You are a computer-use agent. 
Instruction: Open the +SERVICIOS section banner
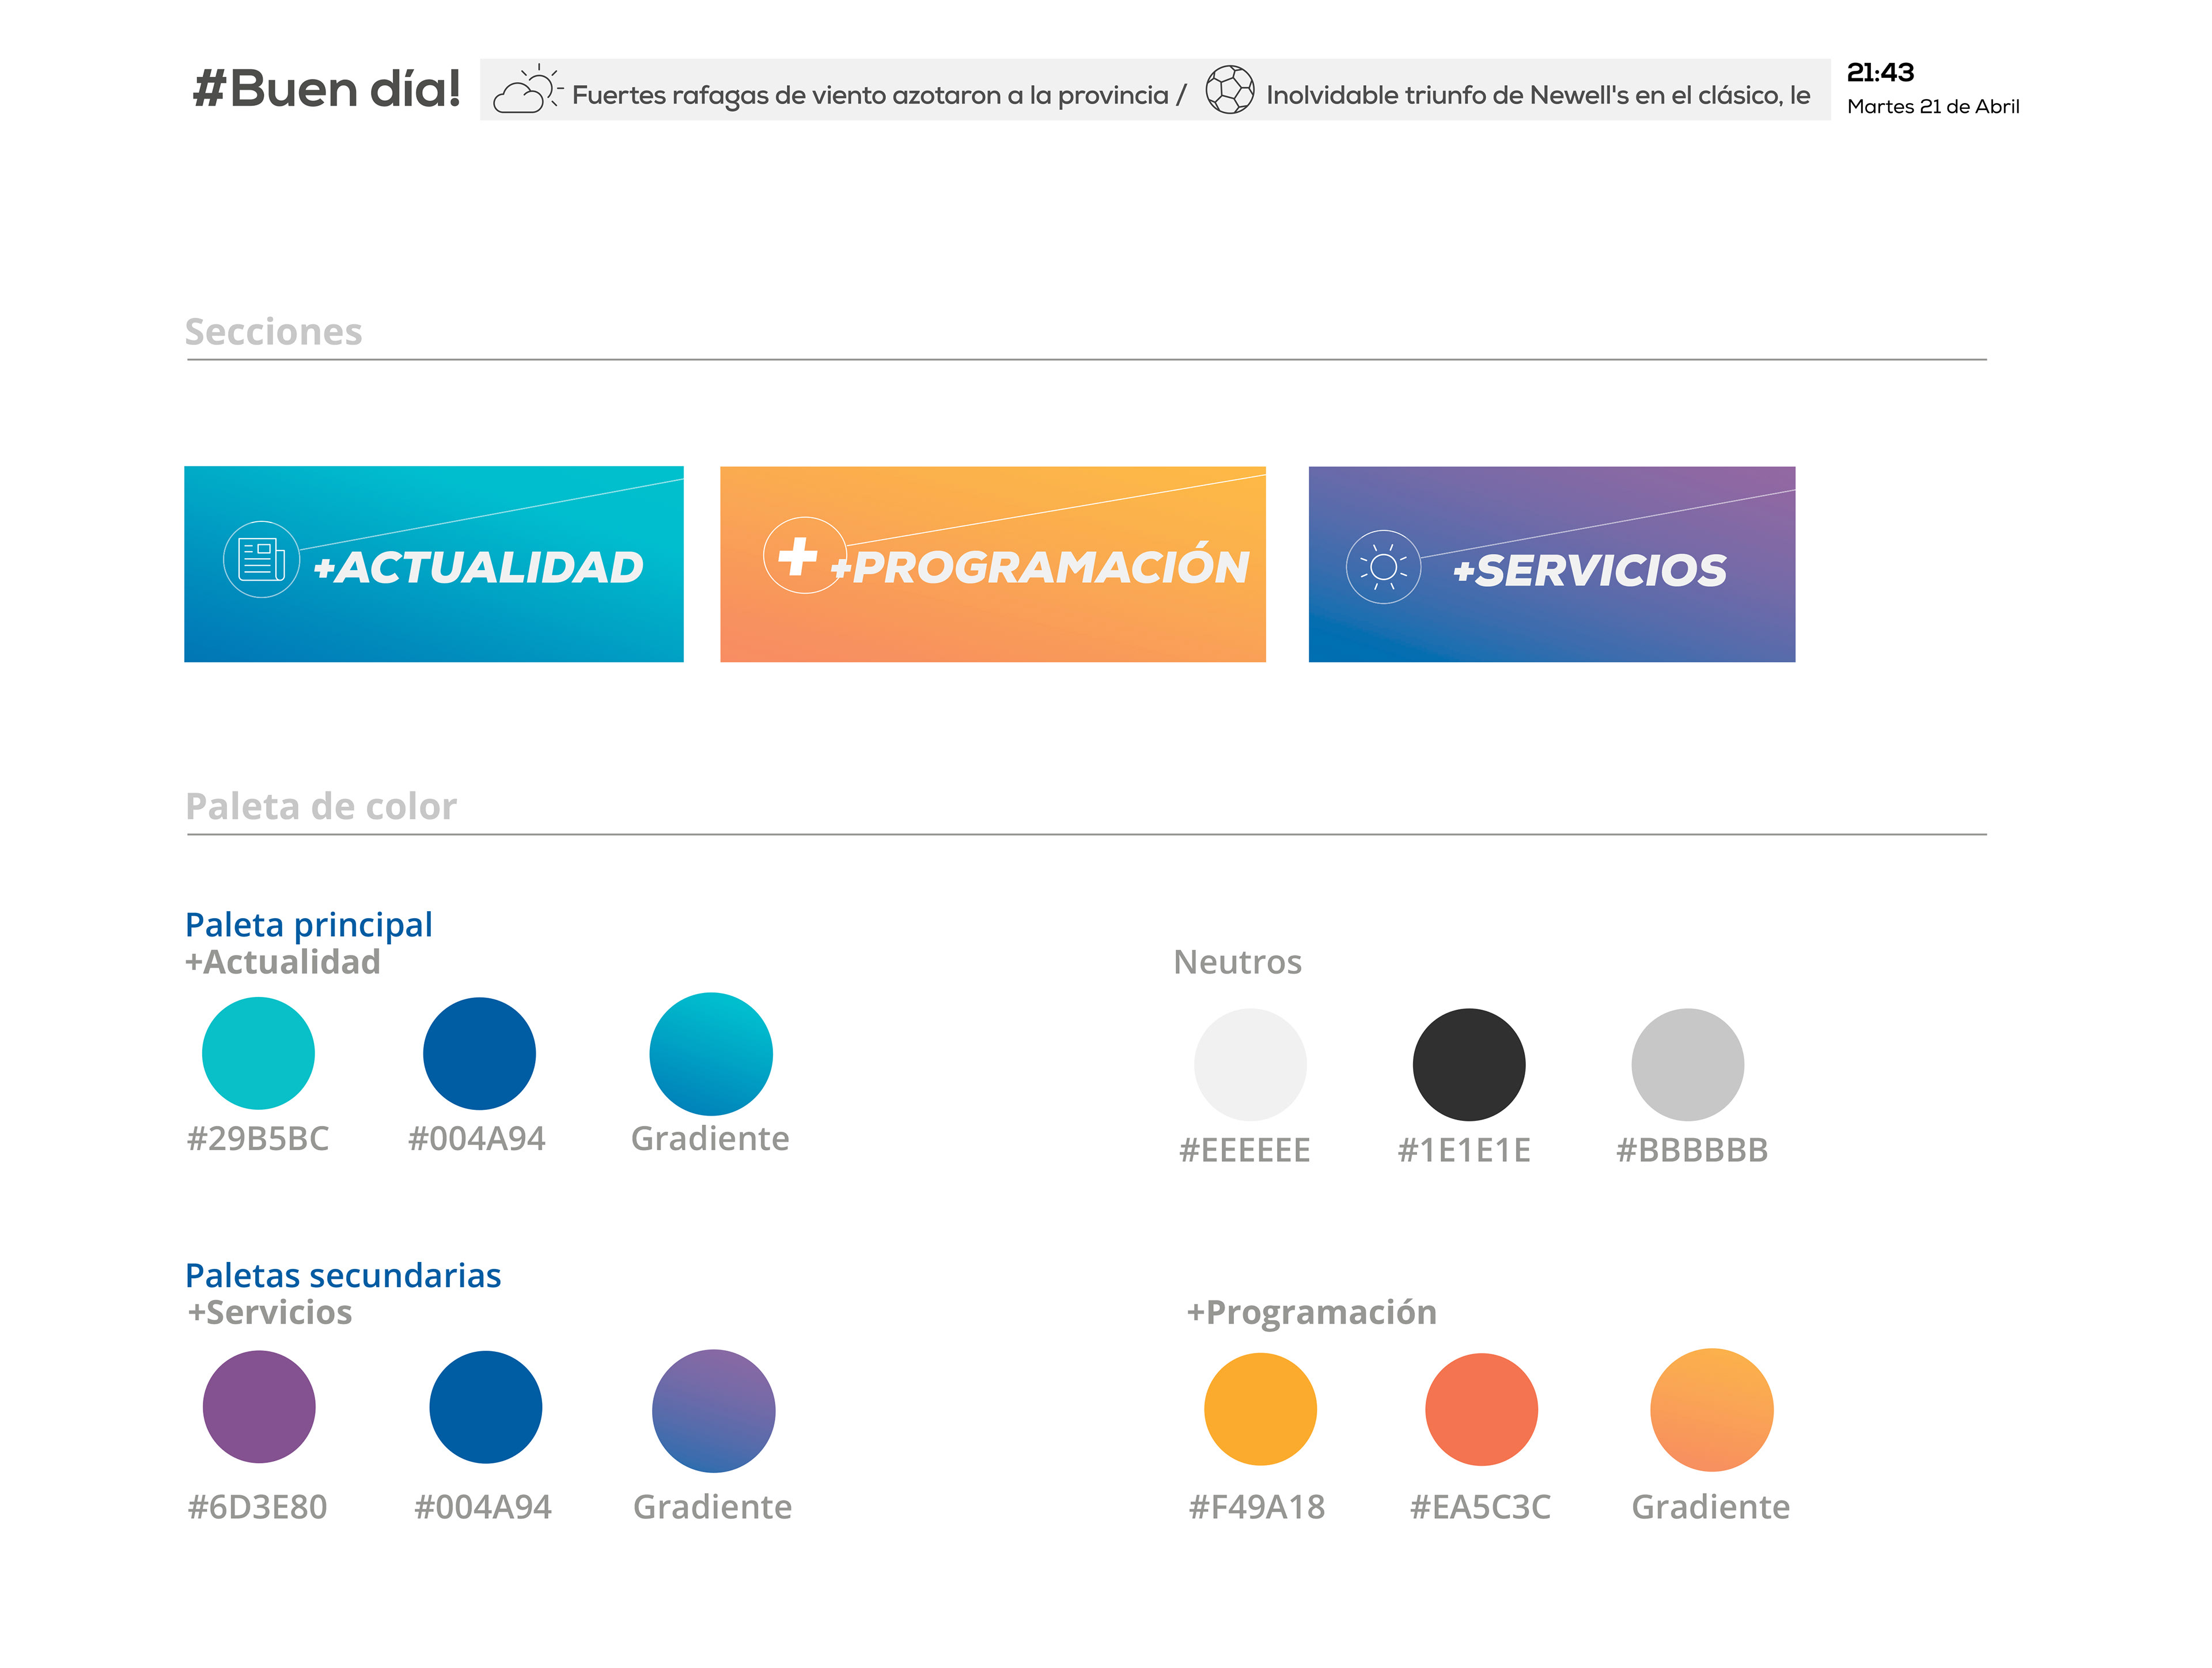[1552, 564]
